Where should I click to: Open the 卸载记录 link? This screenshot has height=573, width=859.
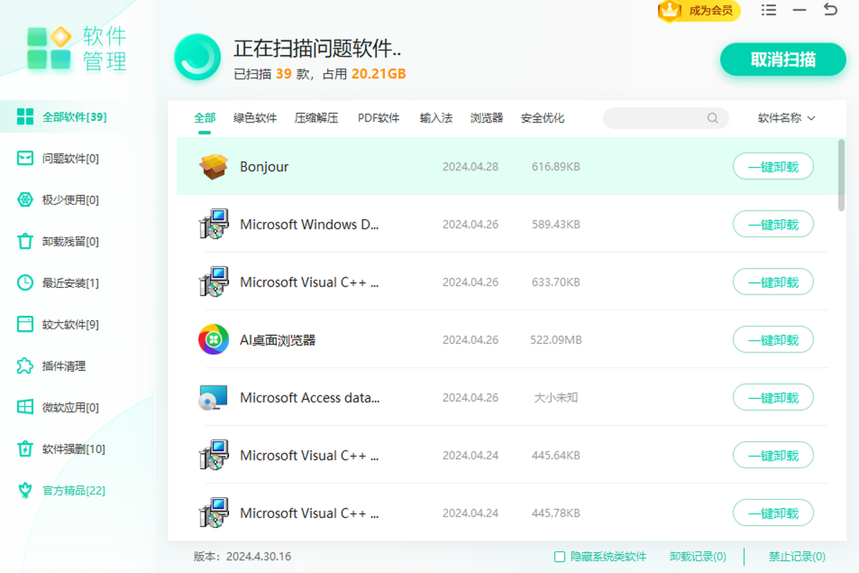click(697, 557)
